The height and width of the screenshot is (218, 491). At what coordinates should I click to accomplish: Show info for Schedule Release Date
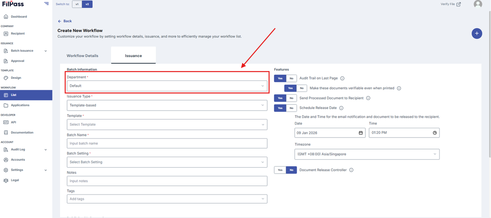tap(341, 108)
